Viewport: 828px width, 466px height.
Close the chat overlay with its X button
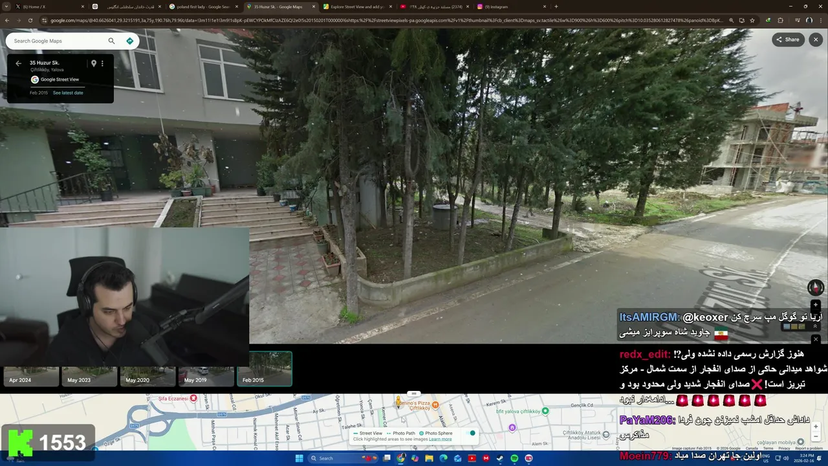[x=816, y=338]
